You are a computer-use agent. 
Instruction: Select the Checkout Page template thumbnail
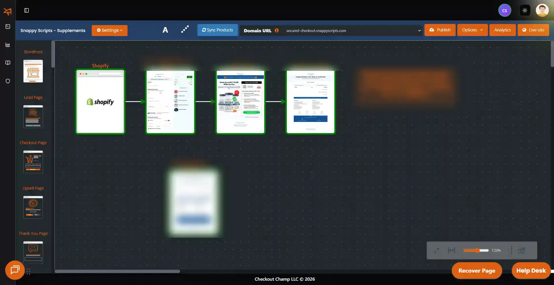[33, 162]
